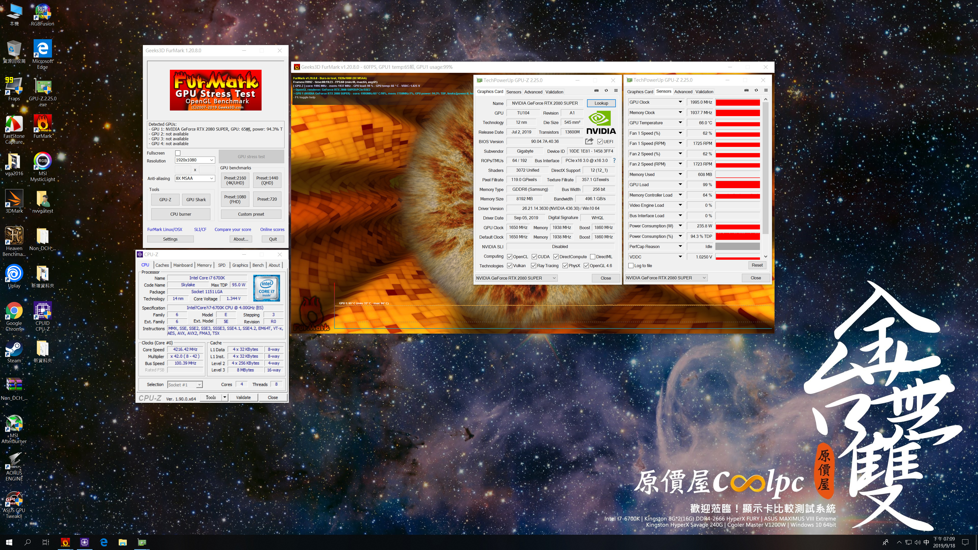
Task: Open Microsoft Edge desktop shortcut
Action: tap(43, 54)
